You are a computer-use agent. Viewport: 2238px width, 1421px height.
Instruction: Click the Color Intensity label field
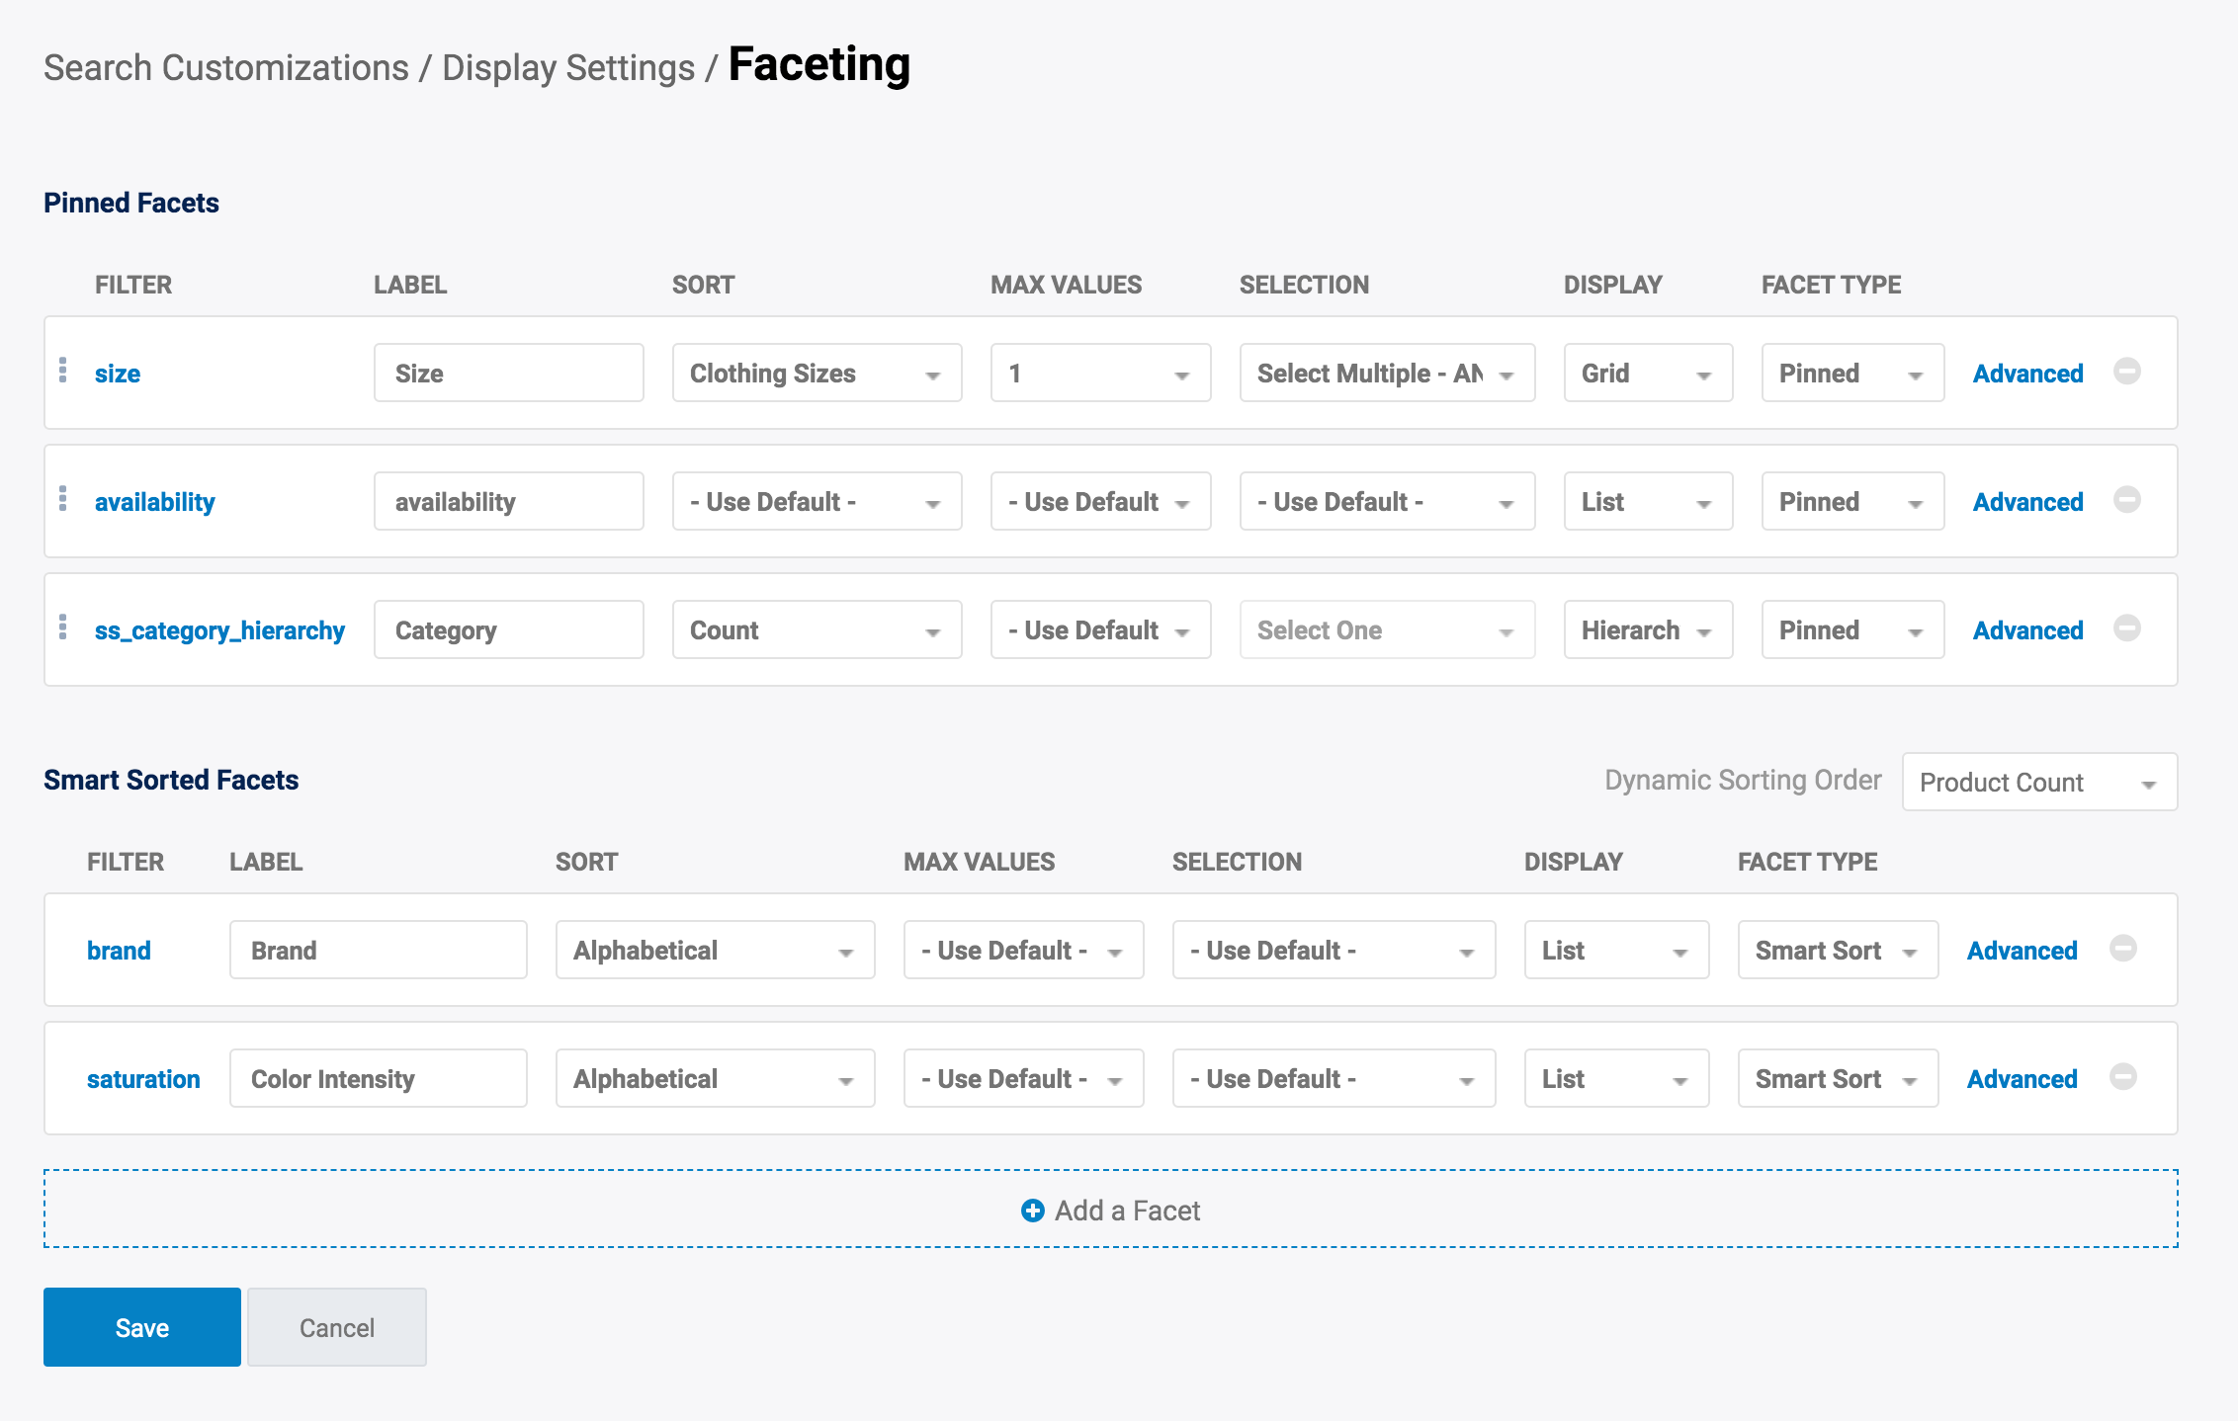378,1079
